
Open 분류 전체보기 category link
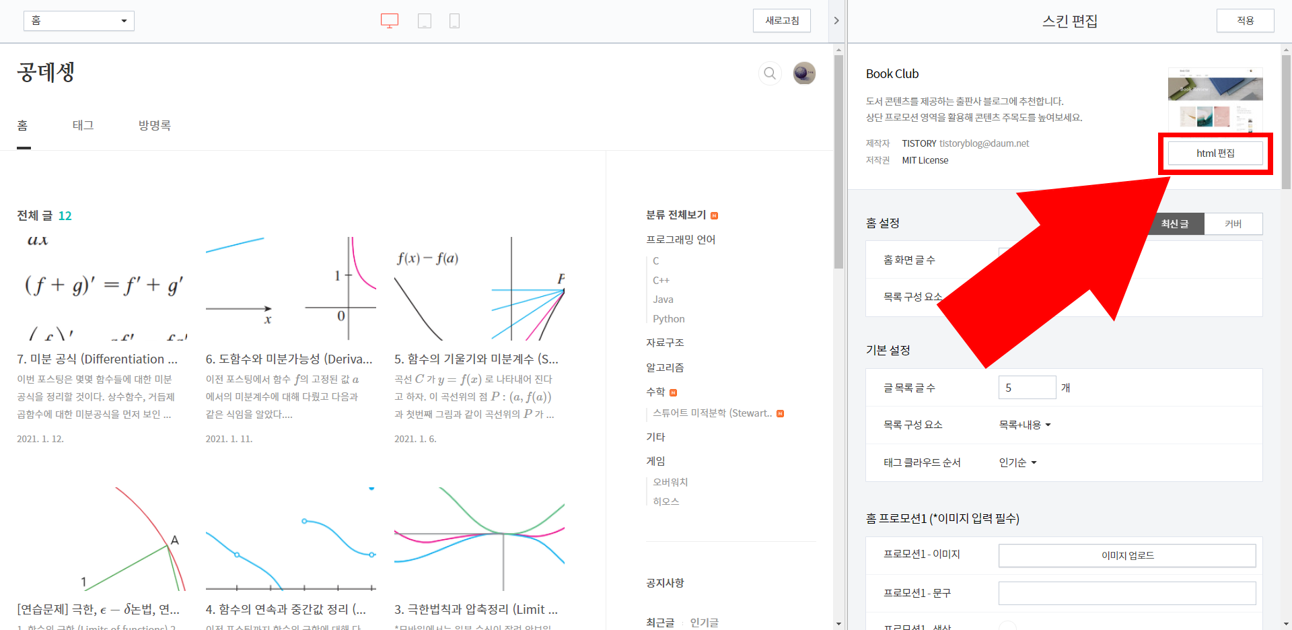point(676,215)
